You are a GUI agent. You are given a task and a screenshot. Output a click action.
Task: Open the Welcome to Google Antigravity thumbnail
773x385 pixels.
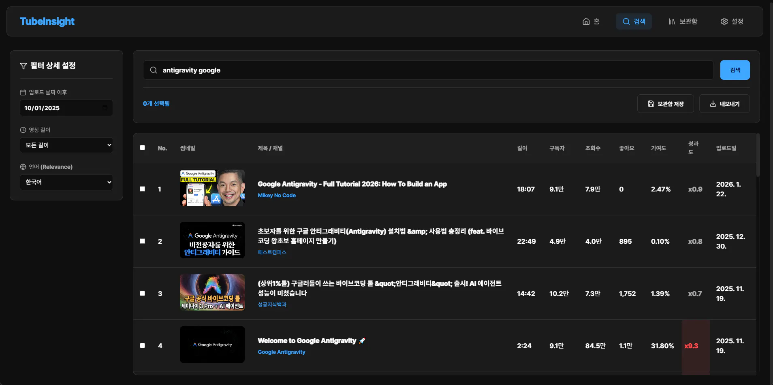[212, 345]
